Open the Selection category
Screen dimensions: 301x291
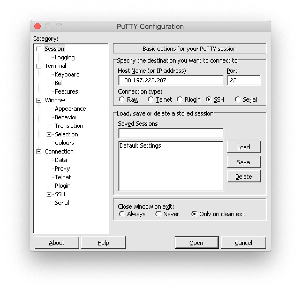(66, 134)
